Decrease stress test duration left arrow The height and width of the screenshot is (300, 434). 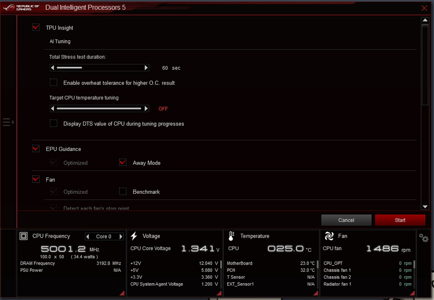[52, 68]
